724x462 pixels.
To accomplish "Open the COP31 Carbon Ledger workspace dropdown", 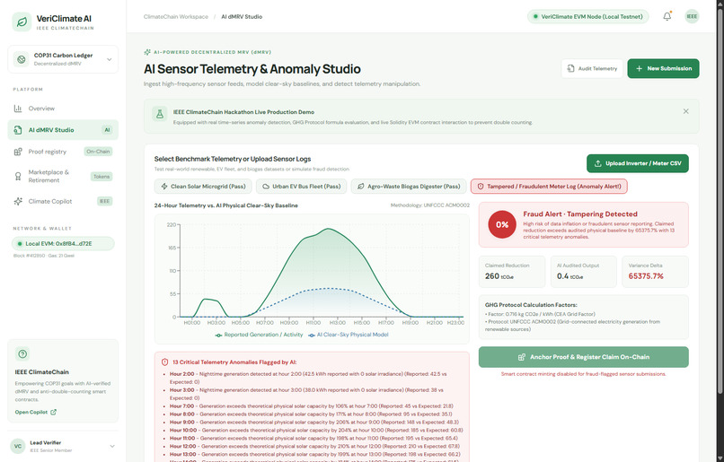I will point(63,59).
